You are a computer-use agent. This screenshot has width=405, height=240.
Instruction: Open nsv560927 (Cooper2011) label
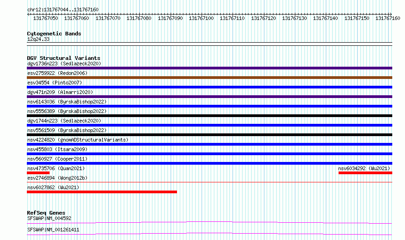[57, 159]
